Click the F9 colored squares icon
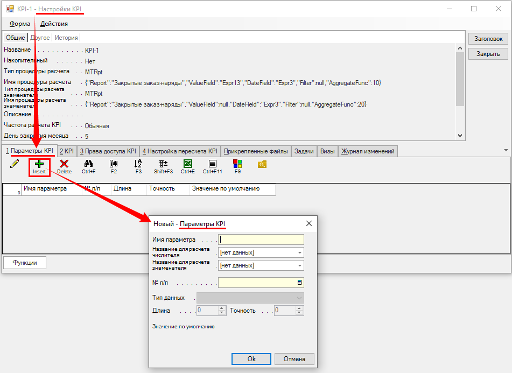 (237, 164)
